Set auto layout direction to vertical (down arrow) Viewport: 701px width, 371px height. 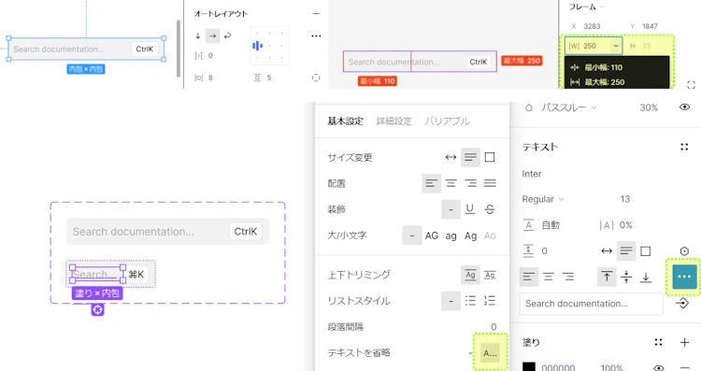tap(198, 36)
